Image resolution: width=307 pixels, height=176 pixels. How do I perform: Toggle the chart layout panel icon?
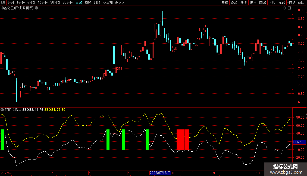pos(290,8)
